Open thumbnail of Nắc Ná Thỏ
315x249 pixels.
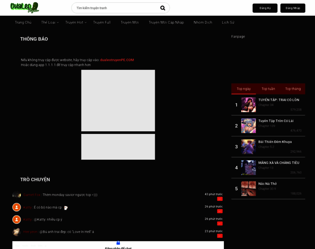click(x=249, y=188)
